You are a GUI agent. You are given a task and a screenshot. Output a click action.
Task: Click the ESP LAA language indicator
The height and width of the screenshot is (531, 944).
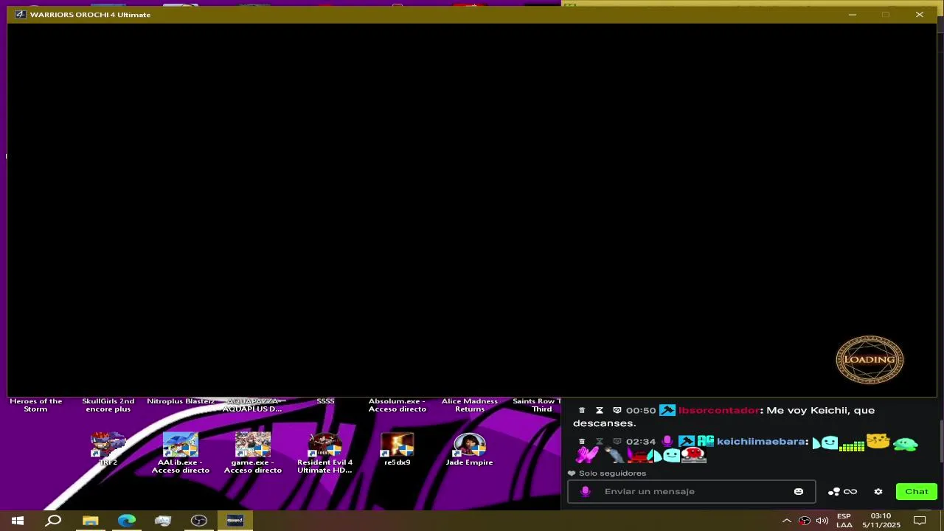point(844,521)
